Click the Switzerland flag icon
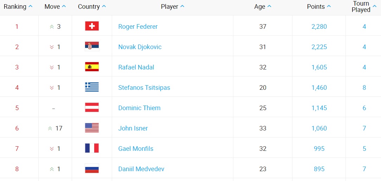381x181 pixels. pos(92,26)
